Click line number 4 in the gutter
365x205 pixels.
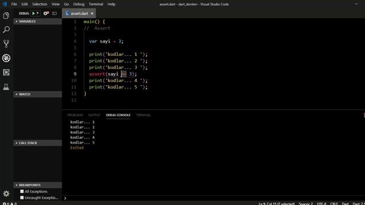(75, 41)
